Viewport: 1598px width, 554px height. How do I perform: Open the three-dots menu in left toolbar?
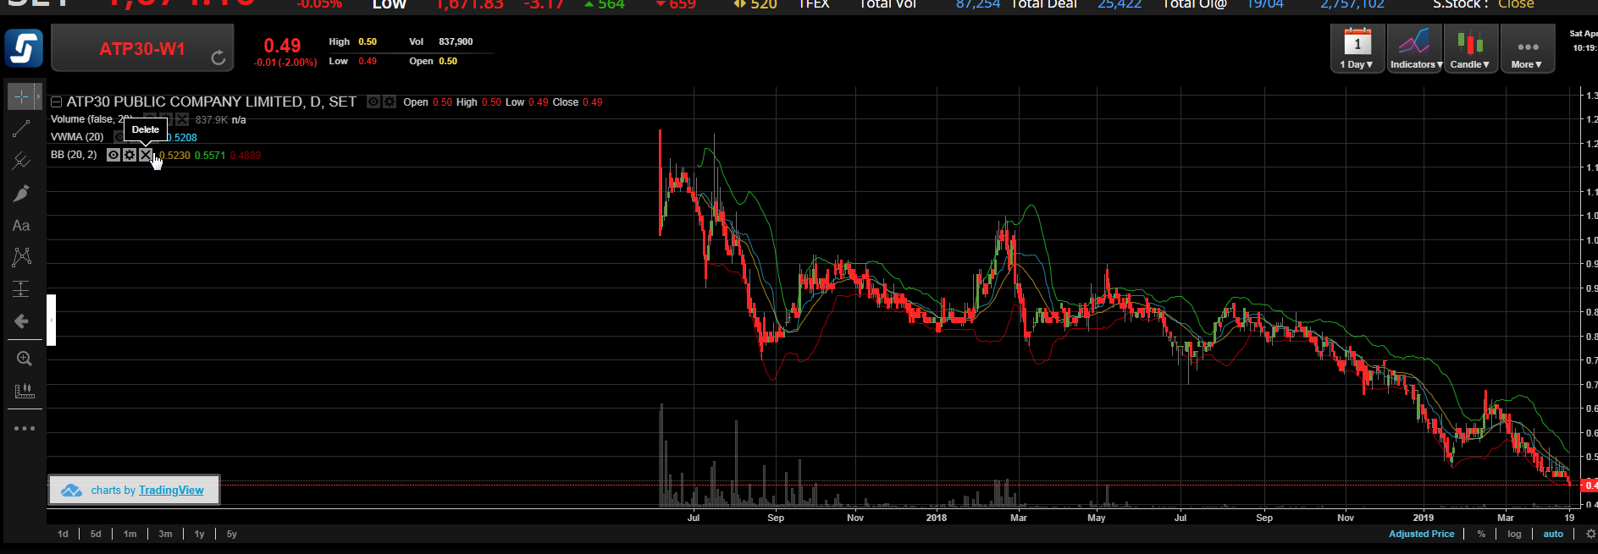(24, 429)
